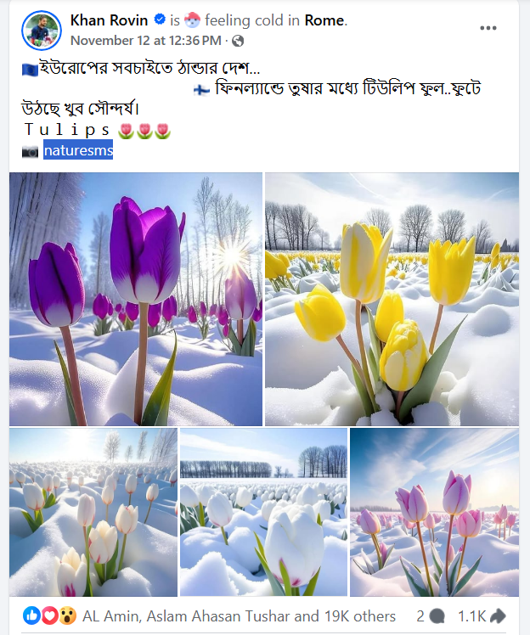Click the blue Like reaction icon
The image size is (530, 635).
tap(31, 615)
